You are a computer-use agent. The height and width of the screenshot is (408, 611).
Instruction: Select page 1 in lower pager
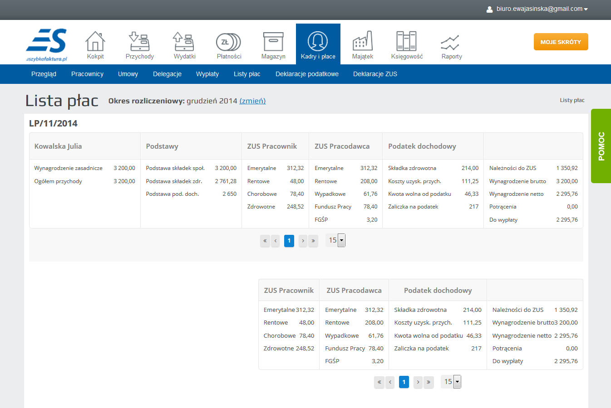tap(404, 382)
